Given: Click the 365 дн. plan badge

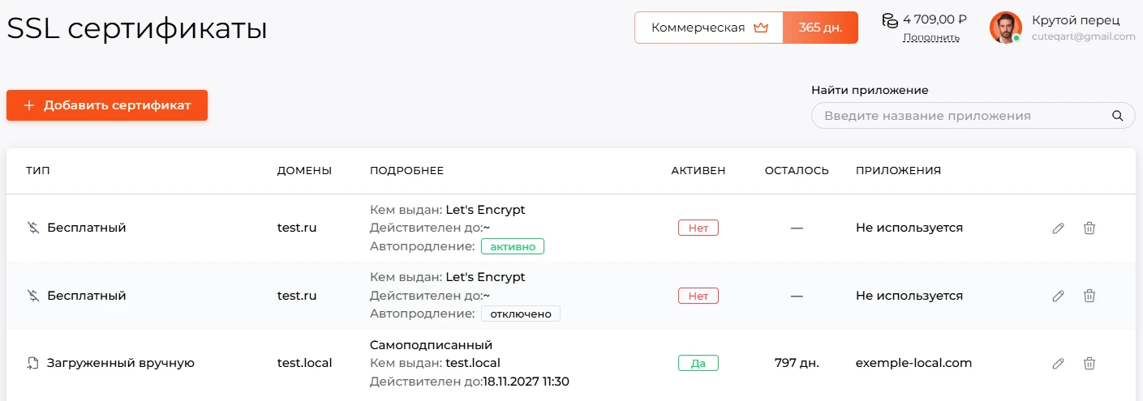Looking at the screenshot, I should click(820, 28).
